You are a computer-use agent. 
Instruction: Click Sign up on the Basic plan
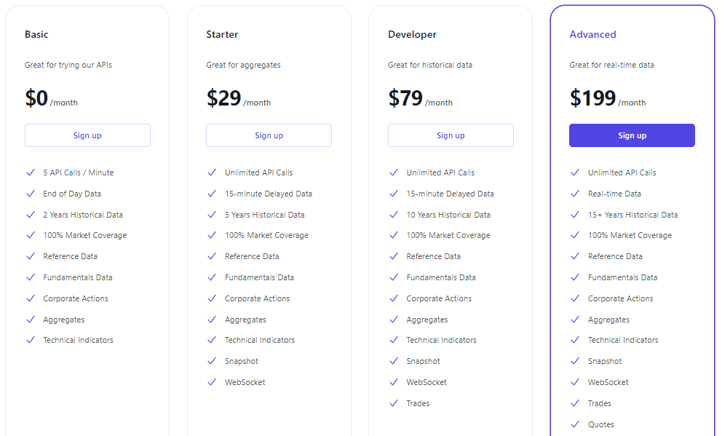point(87,135)
